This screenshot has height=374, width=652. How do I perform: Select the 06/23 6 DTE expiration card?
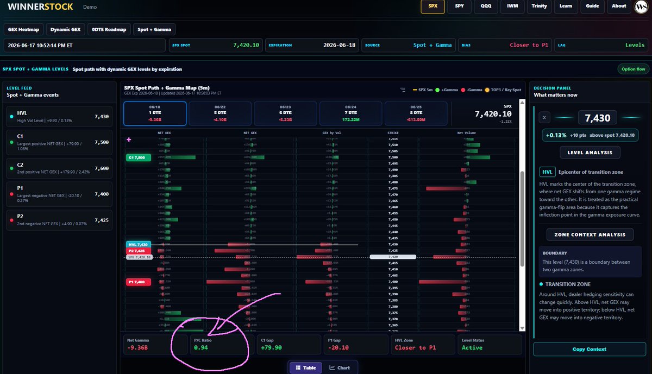click(285, 113)
